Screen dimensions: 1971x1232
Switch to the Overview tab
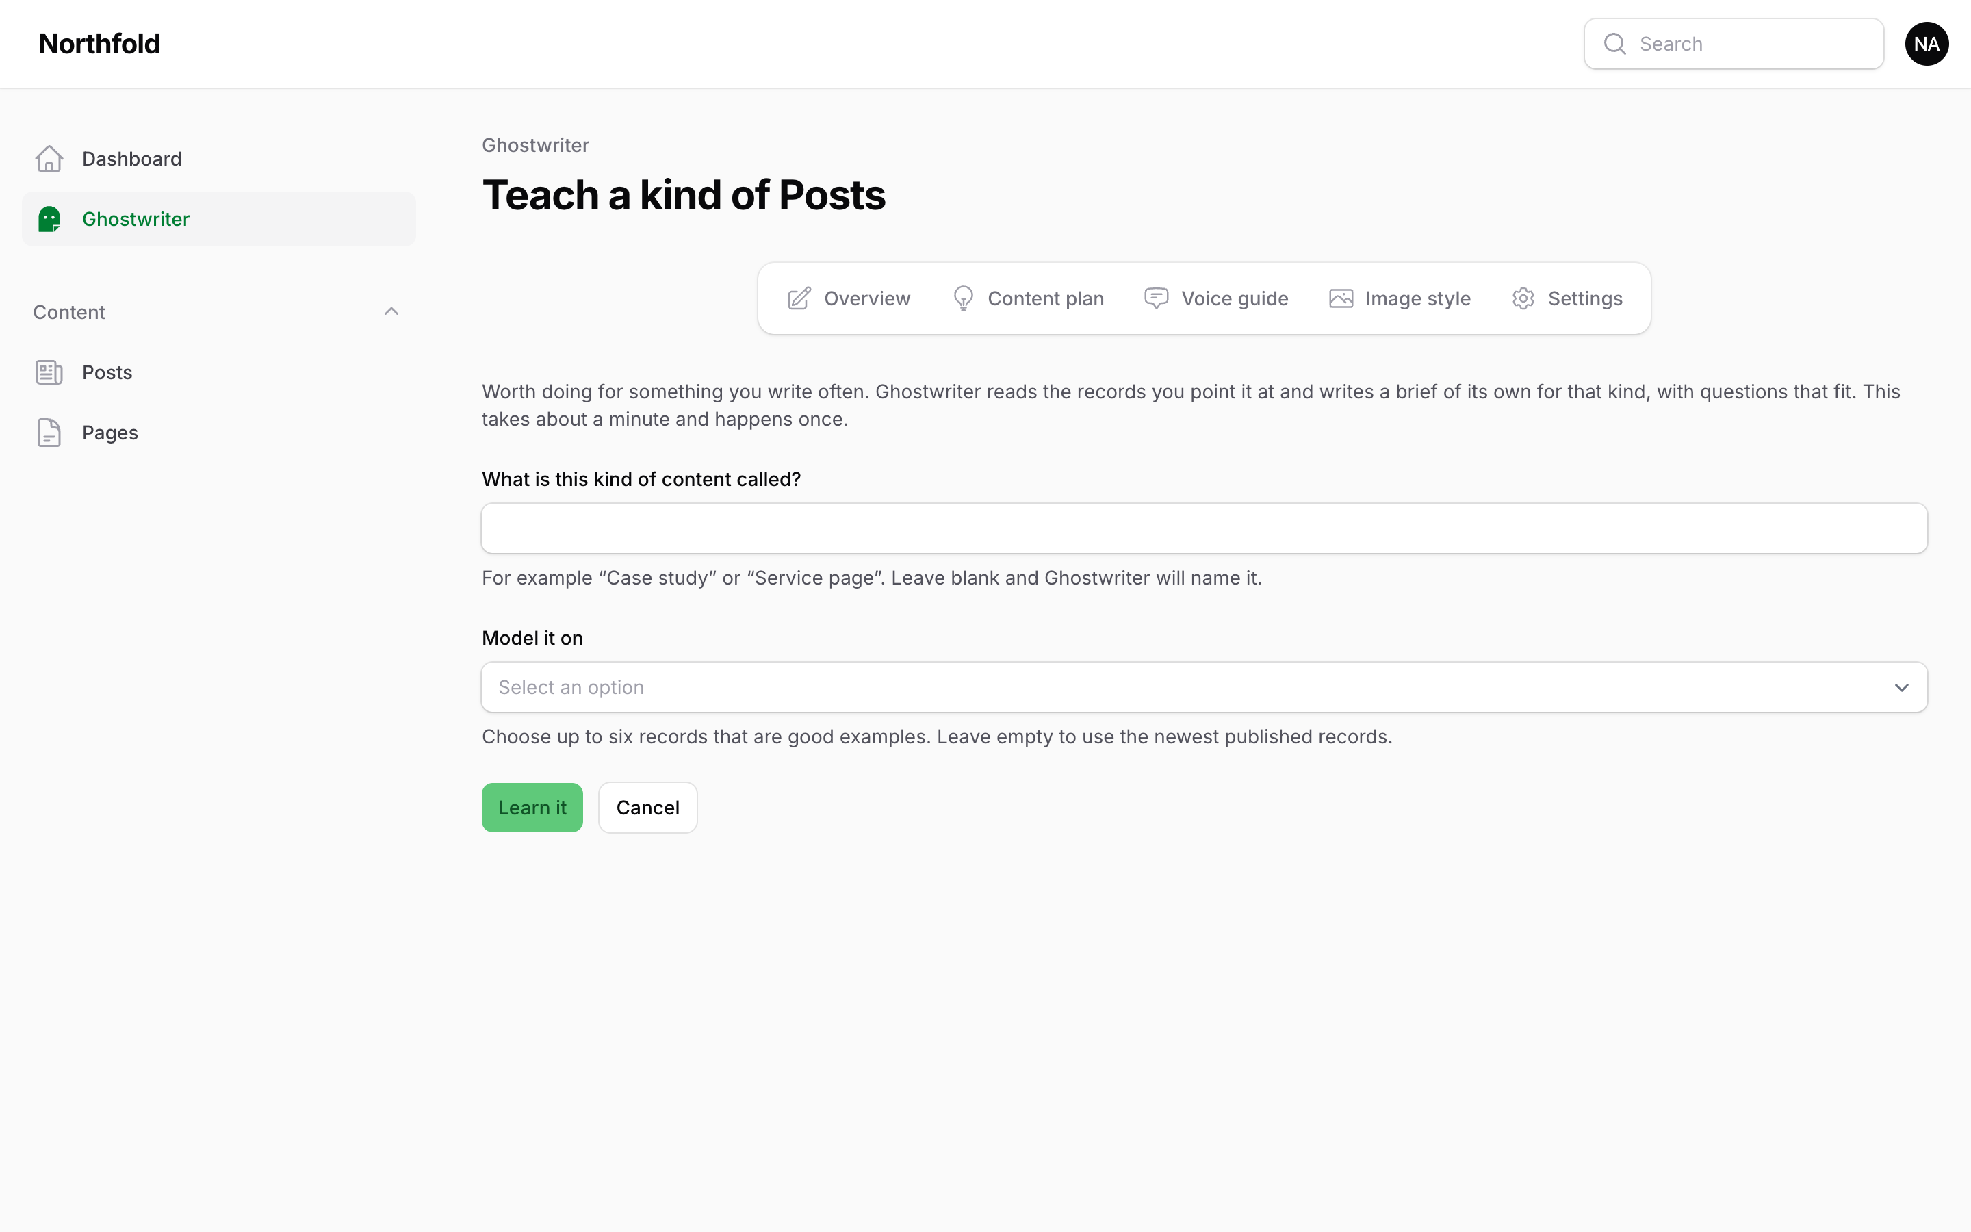tap(849, 298)
